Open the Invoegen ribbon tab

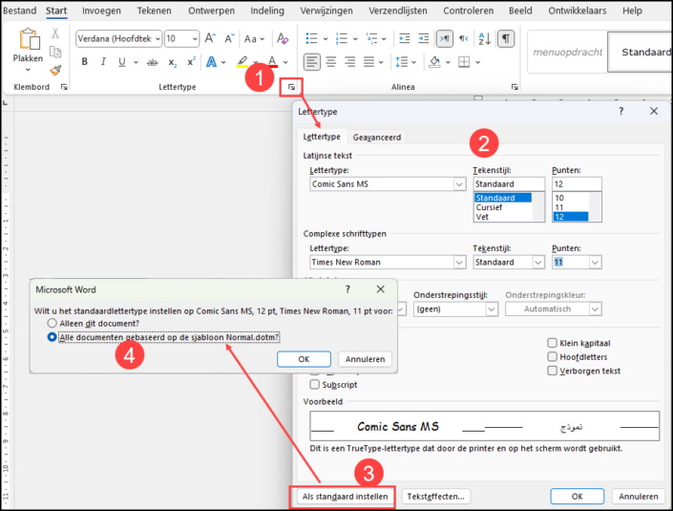coord(101,11)
